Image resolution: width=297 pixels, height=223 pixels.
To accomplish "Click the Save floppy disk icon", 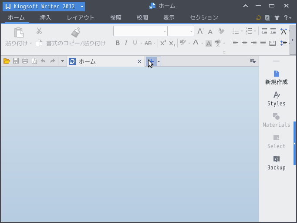I will (x=16, y=61).
